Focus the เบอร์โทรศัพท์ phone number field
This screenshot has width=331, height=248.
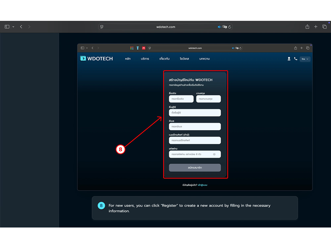tap(195, 140)
